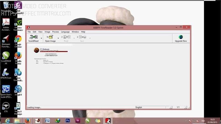221x124 pixels.
Task: Select the Adobe Acrobat desktop icon
Action: pyautogui.click(x=6, y=24)
